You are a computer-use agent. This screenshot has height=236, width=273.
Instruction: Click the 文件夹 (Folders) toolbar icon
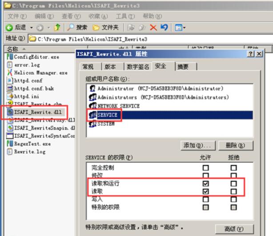pyautogui.click(x=96, y=28)
